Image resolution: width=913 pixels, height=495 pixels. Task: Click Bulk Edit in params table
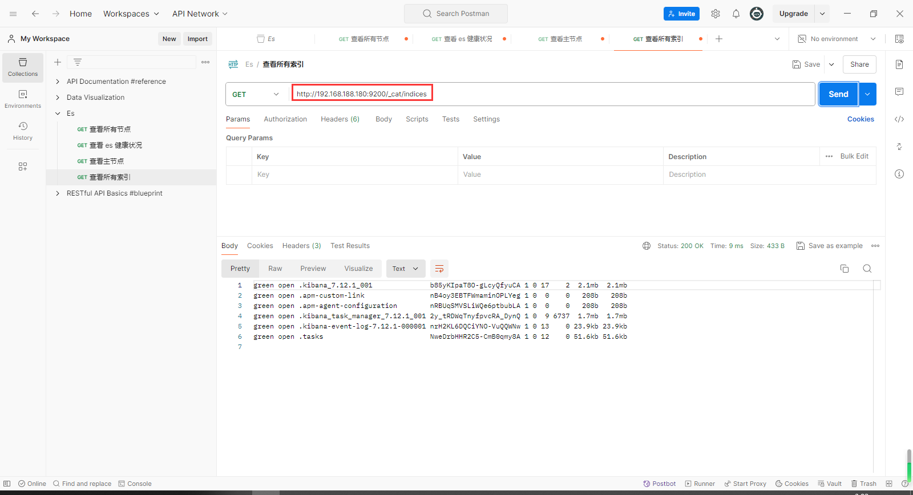(854, 156)
